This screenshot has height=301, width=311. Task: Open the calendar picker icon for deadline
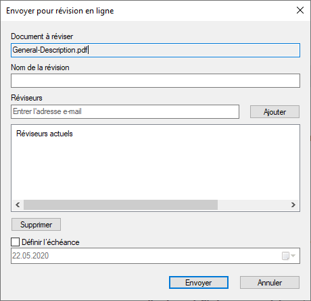coord(285,256)
